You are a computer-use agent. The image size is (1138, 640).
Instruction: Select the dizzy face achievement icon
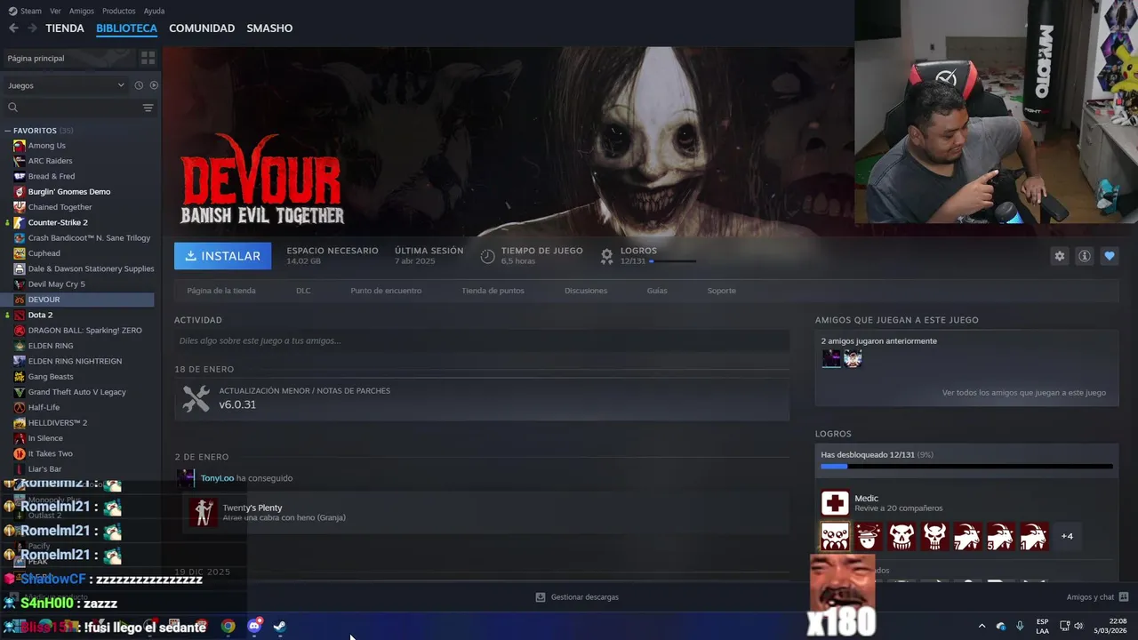tap(869, 536)
